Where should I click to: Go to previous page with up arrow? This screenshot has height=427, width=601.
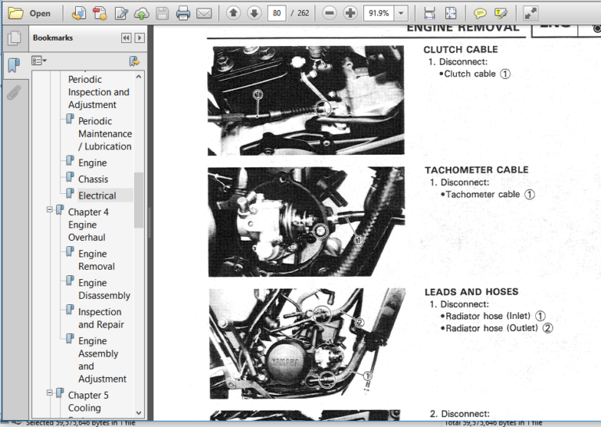233,13
